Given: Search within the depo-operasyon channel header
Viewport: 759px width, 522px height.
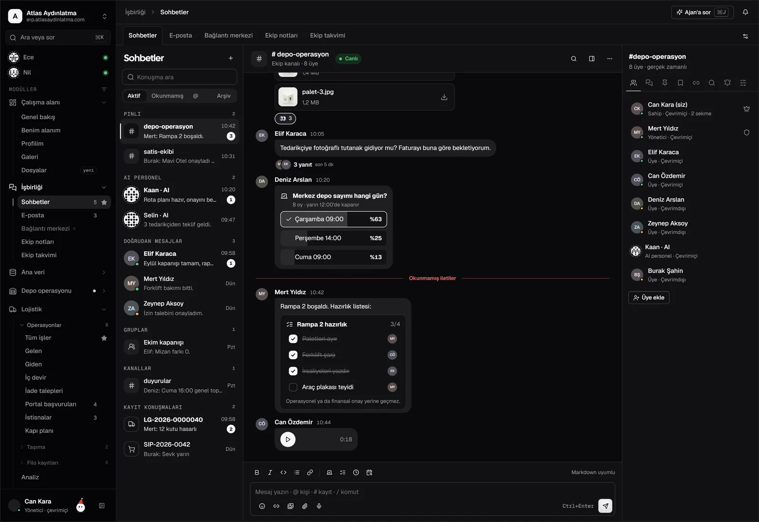Looking at the screenshot, I should point(574,59).
